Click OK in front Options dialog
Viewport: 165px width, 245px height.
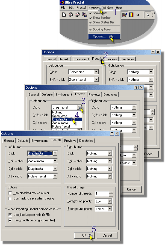pyautogui.click(x=84, y=235)
